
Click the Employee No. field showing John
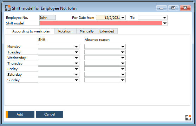pos(47,18)
